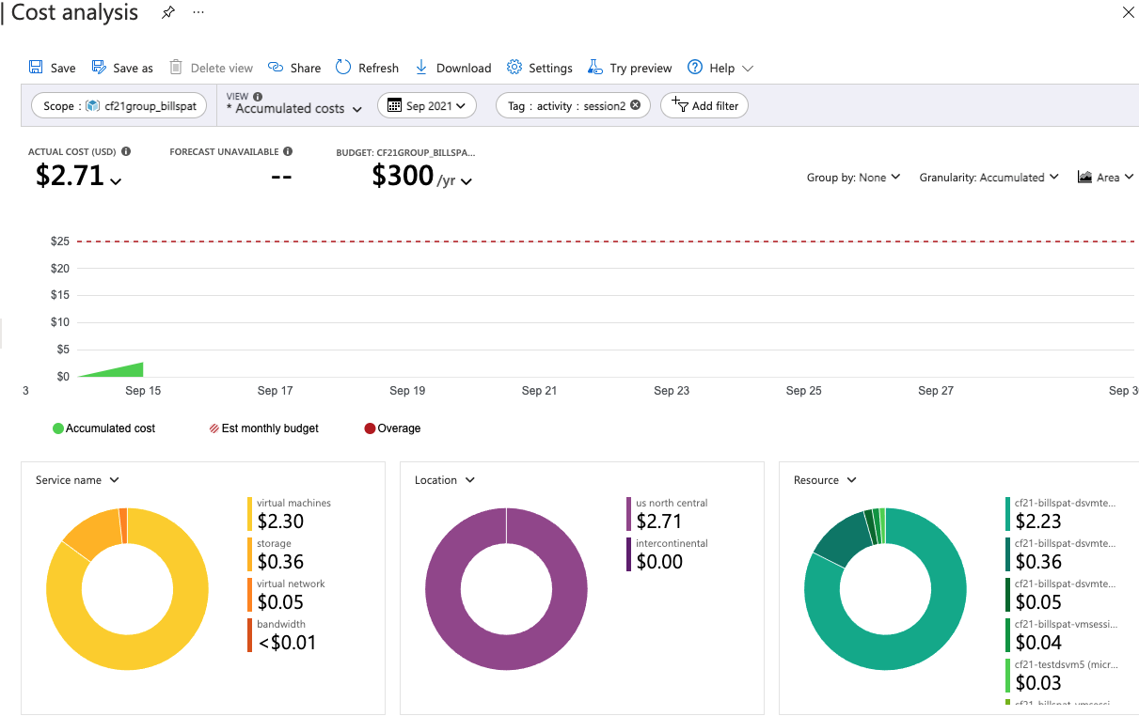1139x716 pixels.
Task: Click the Add filter button
Action: coord(704,106)
